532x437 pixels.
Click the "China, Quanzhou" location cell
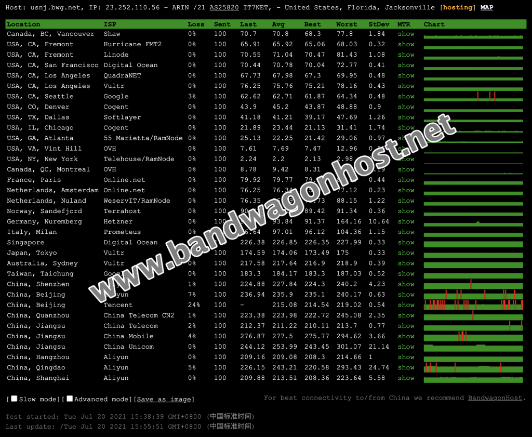[38, 315]
